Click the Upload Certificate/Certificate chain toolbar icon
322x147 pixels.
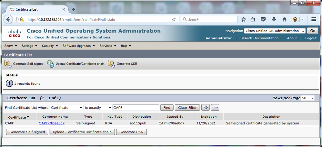click(50, 64)
